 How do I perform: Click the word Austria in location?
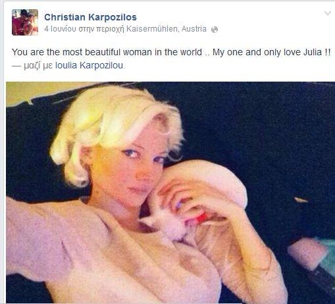(194, 29)
